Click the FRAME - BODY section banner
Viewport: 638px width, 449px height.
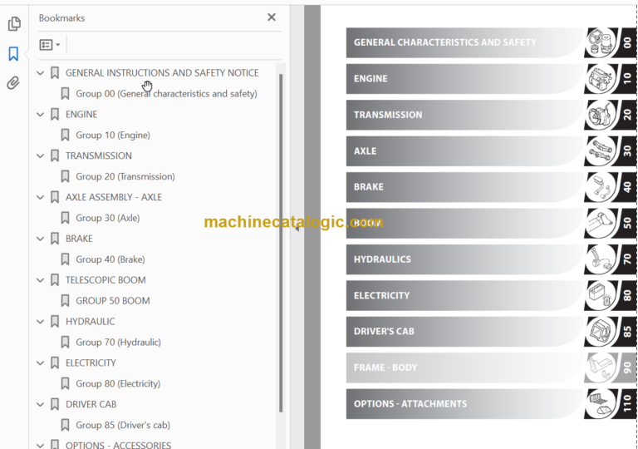coord(465,368)
